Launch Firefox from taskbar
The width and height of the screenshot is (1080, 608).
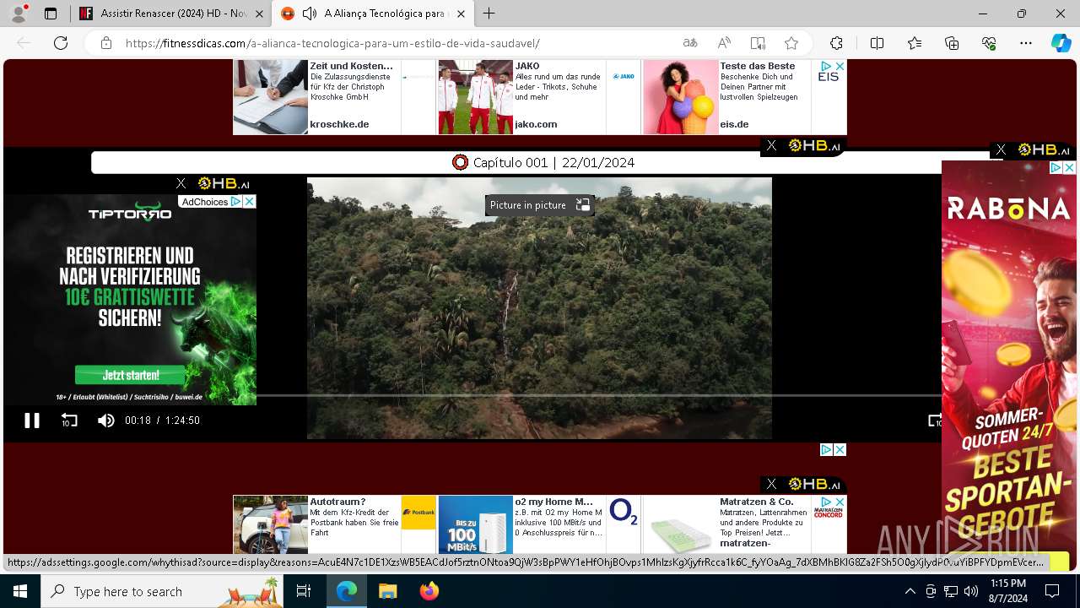coord(429,591)
